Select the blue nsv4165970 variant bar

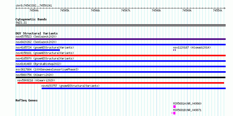click(x=120, y=61)
